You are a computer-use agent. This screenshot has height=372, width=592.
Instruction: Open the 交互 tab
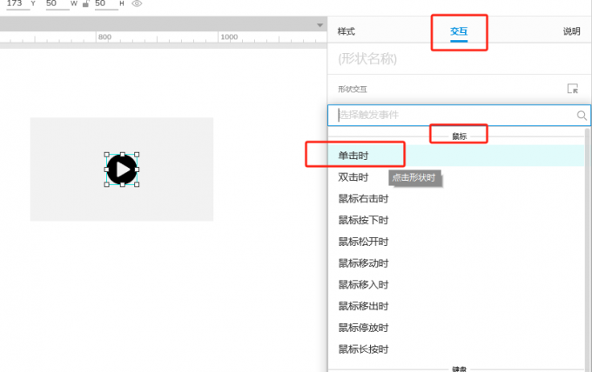click(459, 31)
